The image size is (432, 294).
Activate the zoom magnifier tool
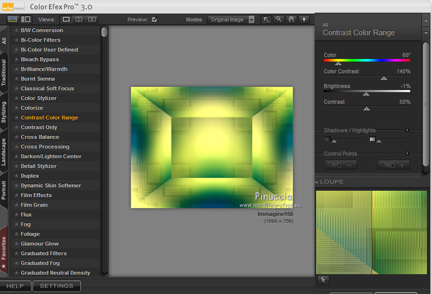(x=279, y=19)
